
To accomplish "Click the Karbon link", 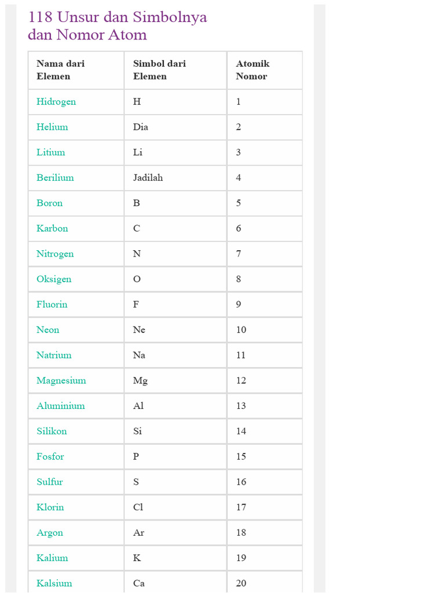I will tap(52, 228).
